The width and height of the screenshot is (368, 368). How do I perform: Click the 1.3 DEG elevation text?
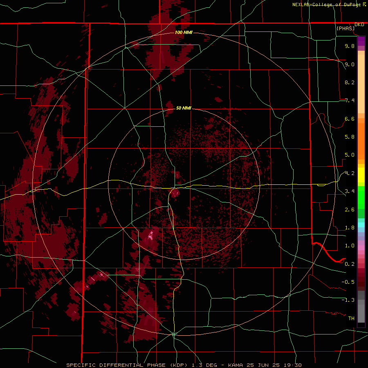[x=205, y=365]
